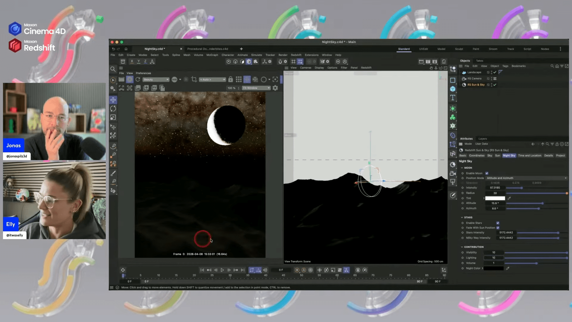This screenshot has height=322, width=572.
Task: Open the Beauty AOV dropdown
Action: (156, 80)
